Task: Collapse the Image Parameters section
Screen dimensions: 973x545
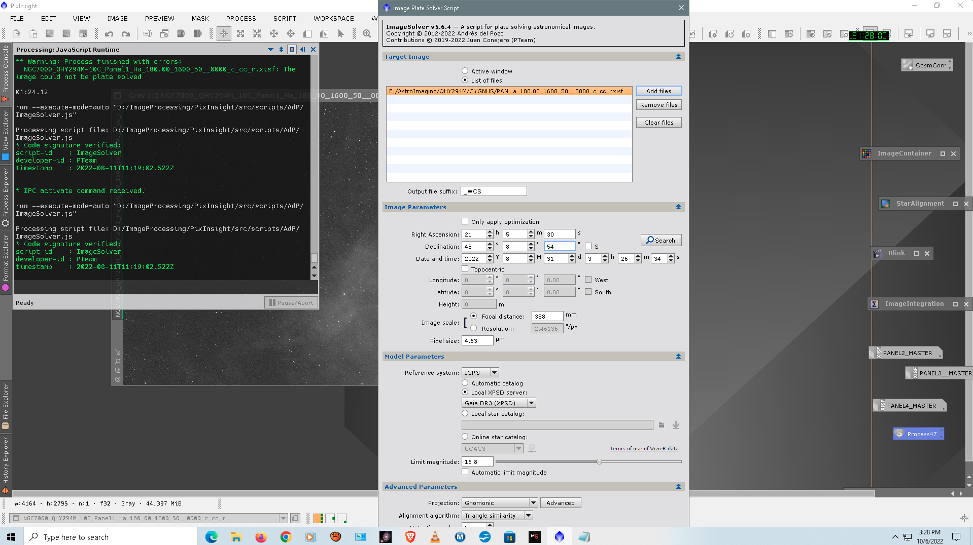Action: coord(678,207)
